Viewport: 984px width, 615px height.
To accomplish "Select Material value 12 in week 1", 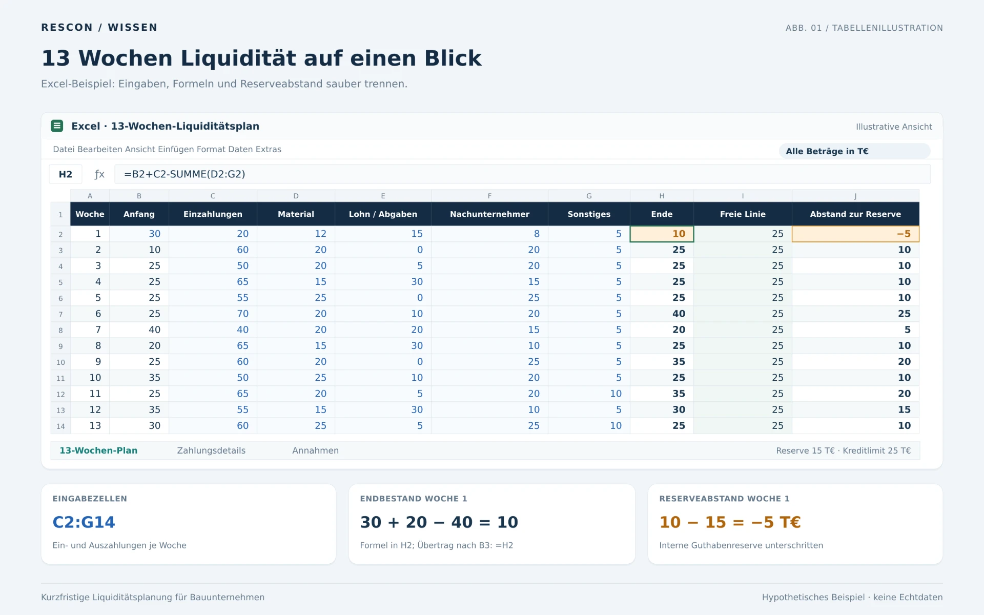I will click(296, 234).
